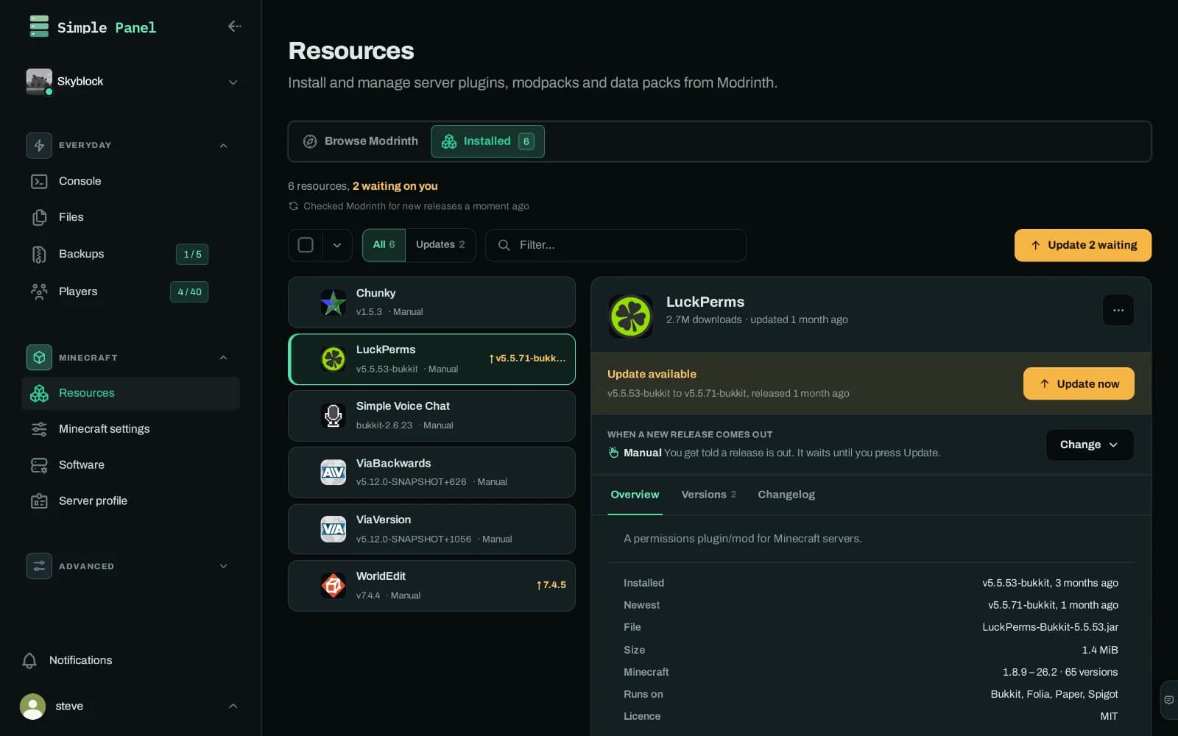This screenshot has width=1178, height=736.
Task: Click the Everyday lightning bolt icon
Action: [39, 145]
